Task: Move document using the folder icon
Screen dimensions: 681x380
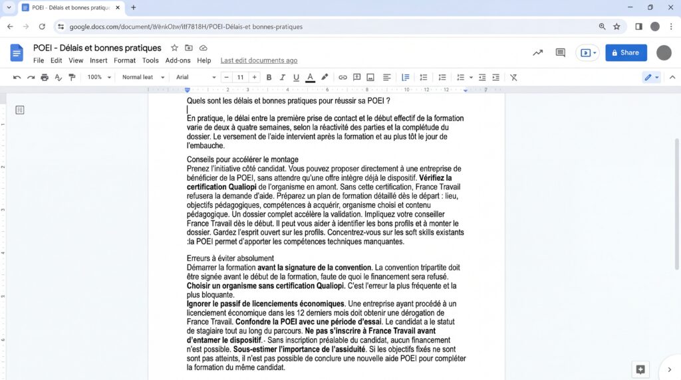Action: click(x=188, y=48)
